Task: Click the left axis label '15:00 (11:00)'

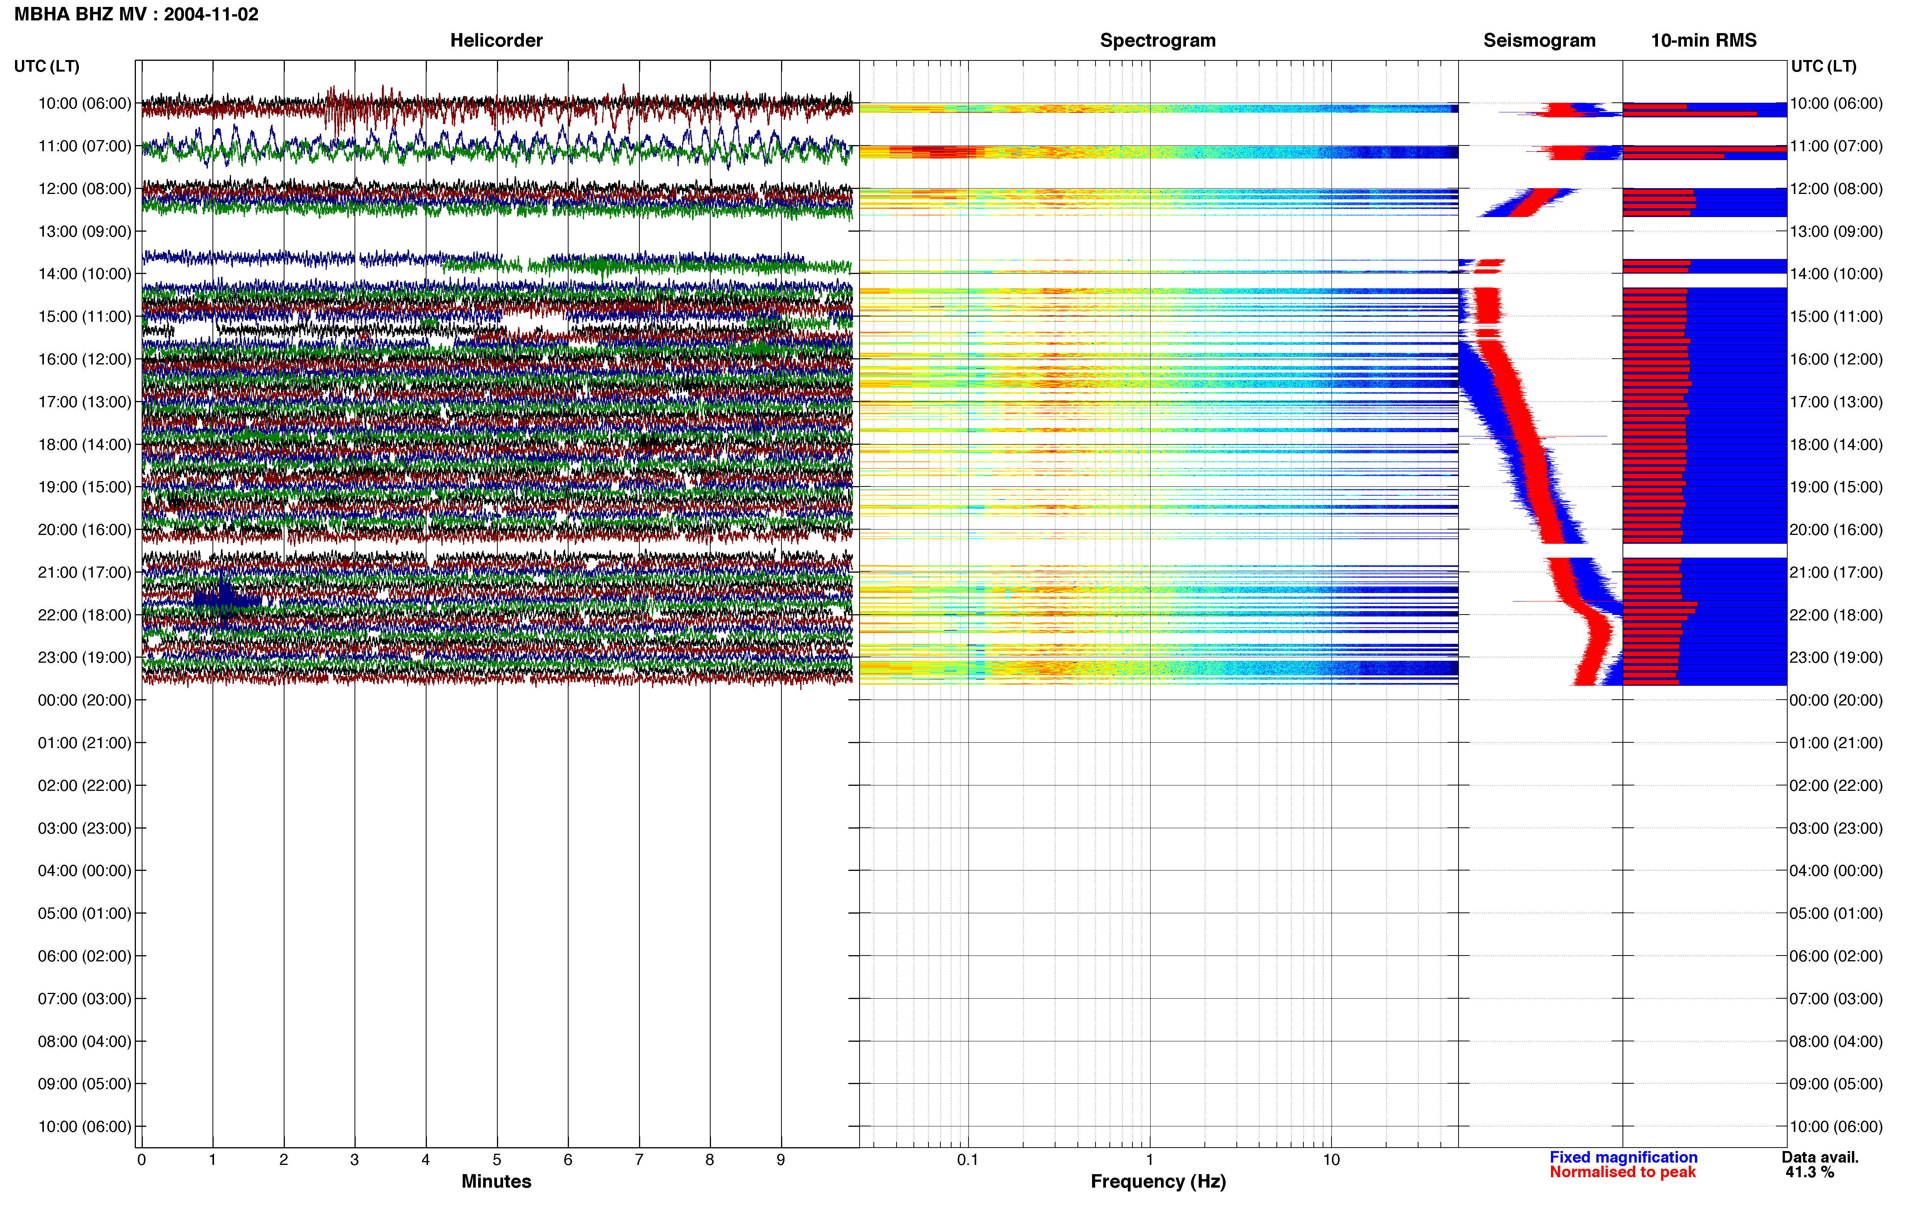Action: 85,316
